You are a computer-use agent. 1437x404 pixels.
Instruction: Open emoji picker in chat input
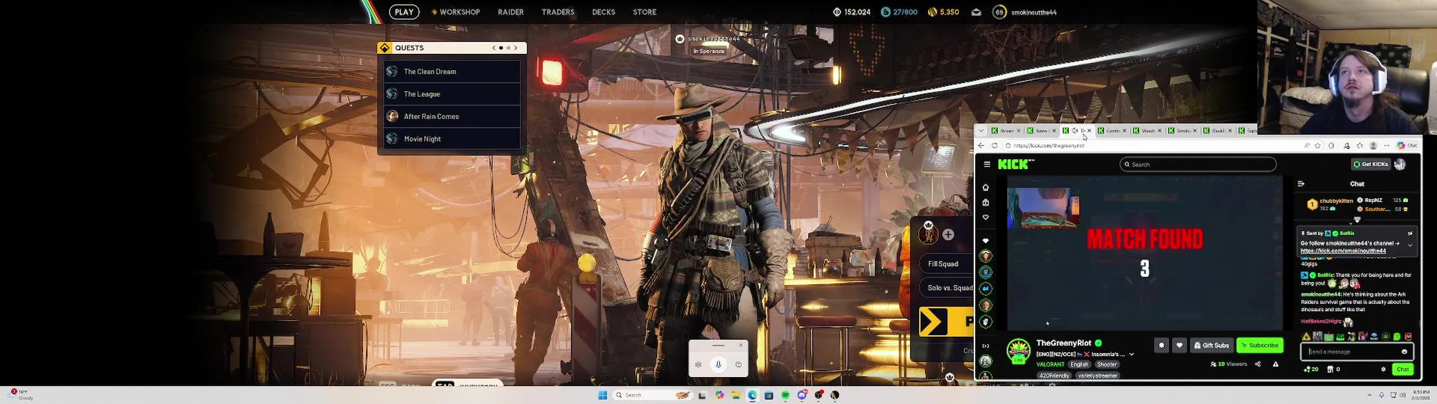pyautogui.click(x=1404, y=352)
